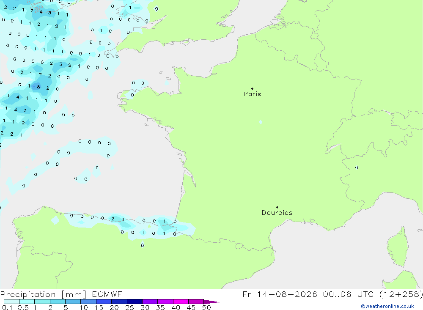Viewport: 423px width, 310px height.
Task: Click the Dourbies location label
Action: [x=277, y=213]
